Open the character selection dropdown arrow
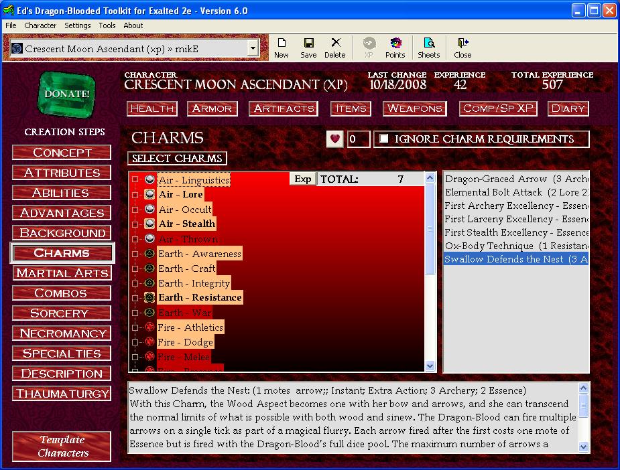Image resolution: width=620 pixels, height=470 pixels. [253, 49]
